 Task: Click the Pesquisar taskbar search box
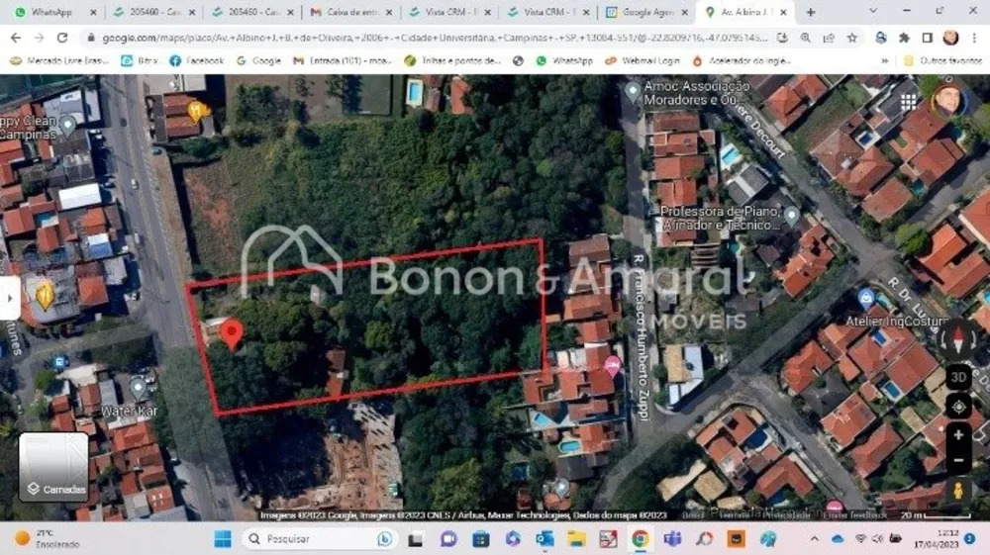pyautogui.click(x=320, y=538)
